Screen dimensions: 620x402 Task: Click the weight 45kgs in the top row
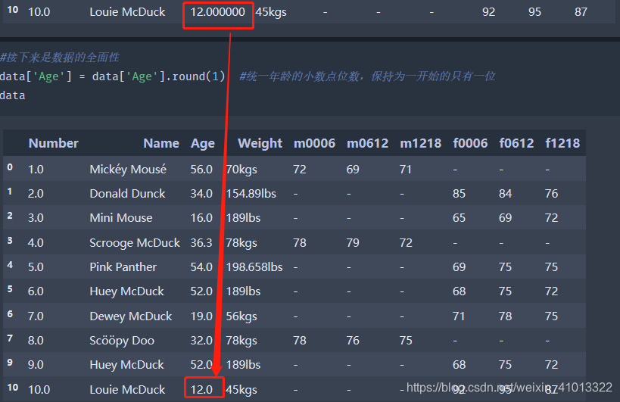[271, 12]
